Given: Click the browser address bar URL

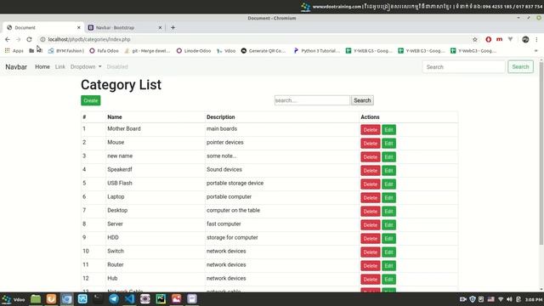Looking at the screenshot, I should coord(89,40).
